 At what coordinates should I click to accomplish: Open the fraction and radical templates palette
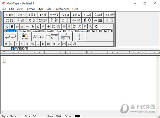21,20
